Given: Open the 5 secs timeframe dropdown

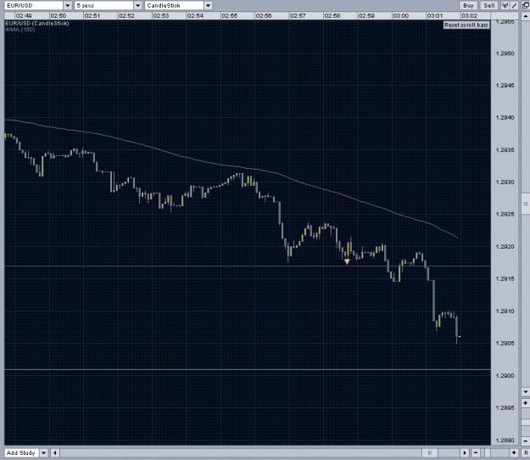Looking at the screenshot, I should pyautogui.click(x=137, y=5).
